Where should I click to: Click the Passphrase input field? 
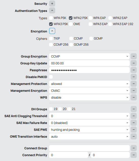coord(89,70)
